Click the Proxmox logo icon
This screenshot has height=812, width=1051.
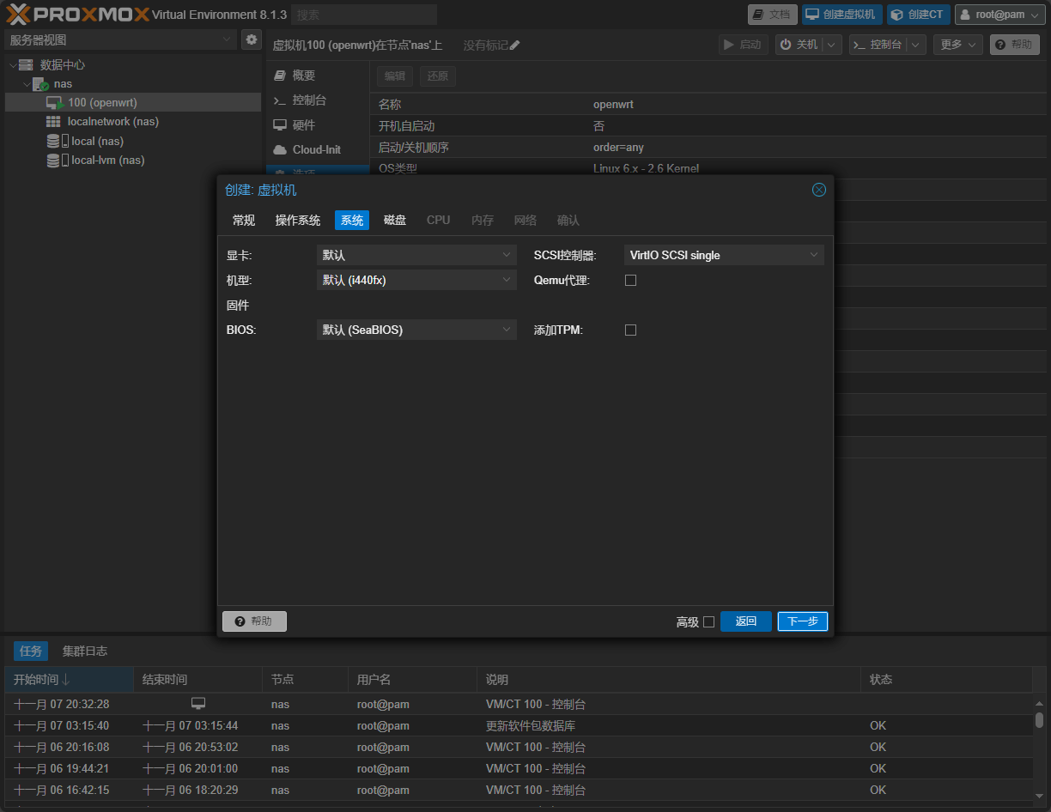click(19, 15)
